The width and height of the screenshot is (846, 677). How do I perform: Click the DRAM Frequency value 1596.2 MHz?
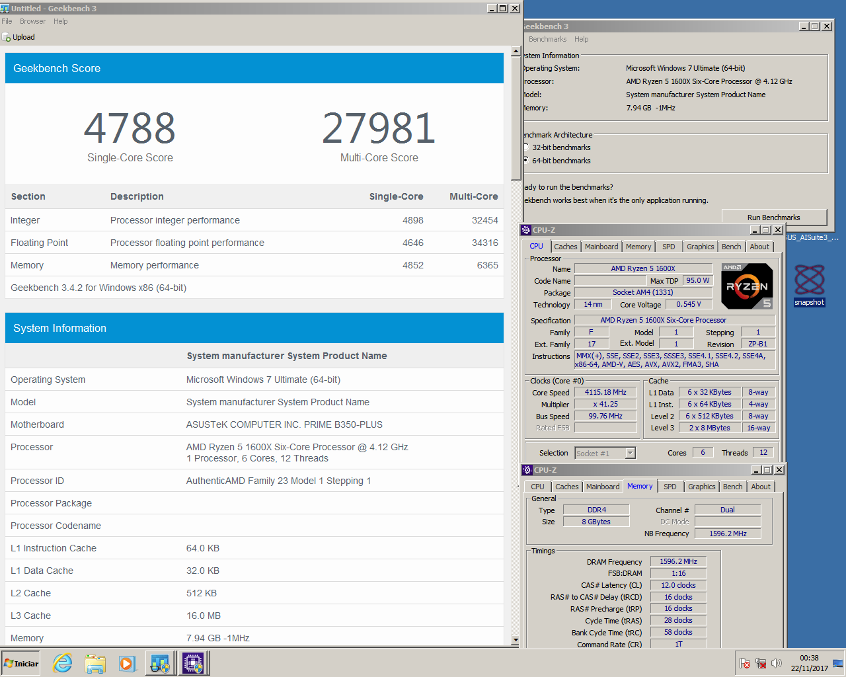click(x=678, y=561)
